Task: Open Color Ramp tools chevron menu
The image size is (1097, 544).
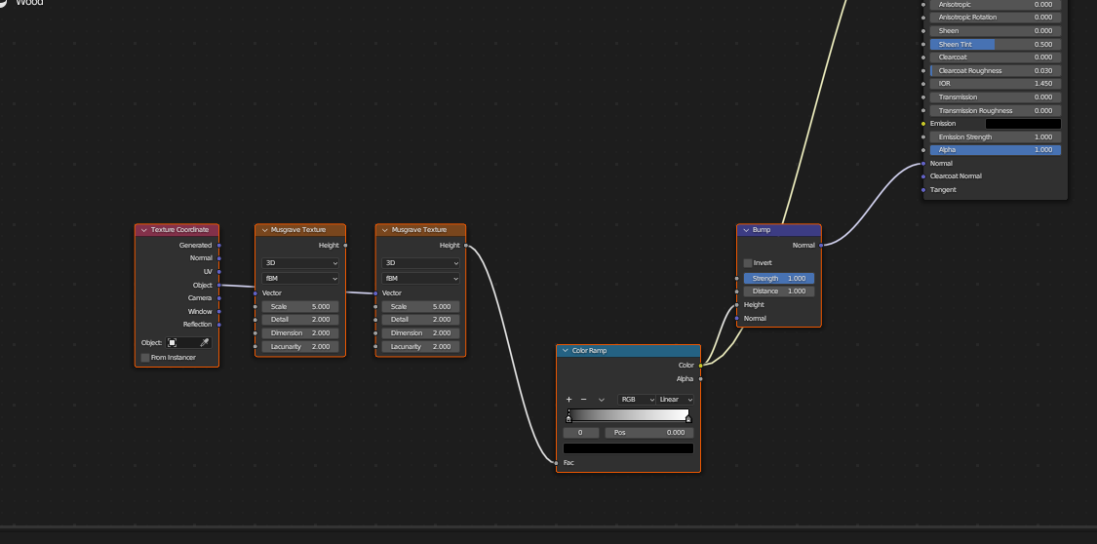Action: point(601,400)
